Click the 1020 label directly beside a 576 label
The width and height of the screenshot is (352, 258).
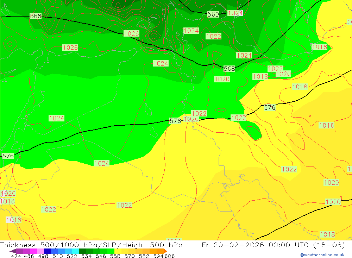[x=191, y=119]
